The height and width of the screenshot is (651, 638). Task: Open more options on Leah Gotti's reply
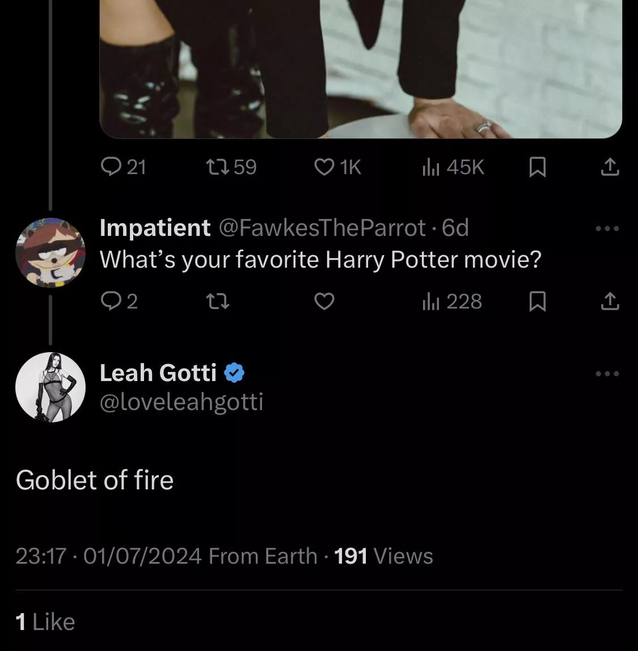coord(607,374)
